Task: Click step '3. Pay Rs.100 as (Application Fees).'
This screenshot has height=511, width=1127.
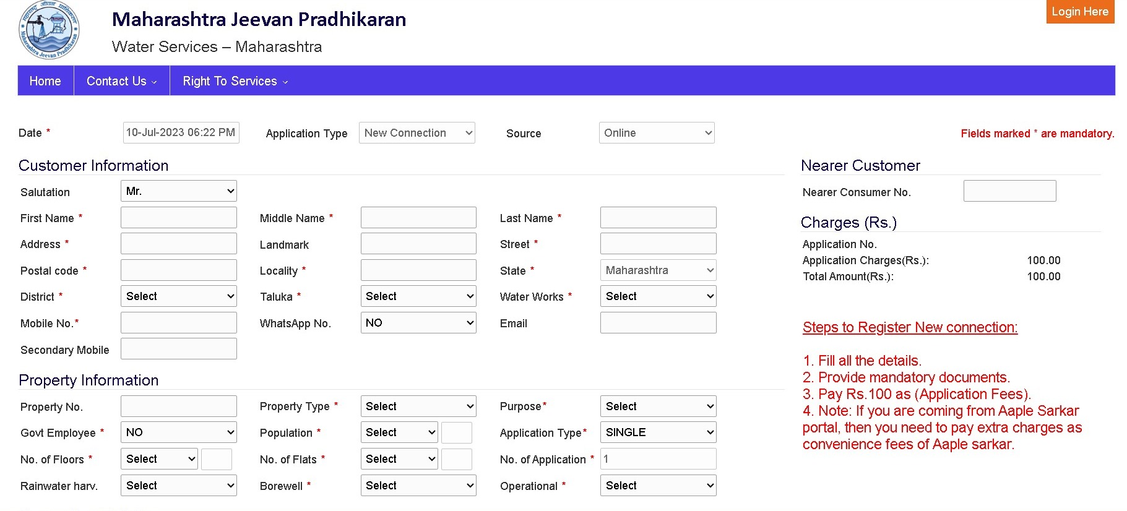Action: tap(917, 394)
